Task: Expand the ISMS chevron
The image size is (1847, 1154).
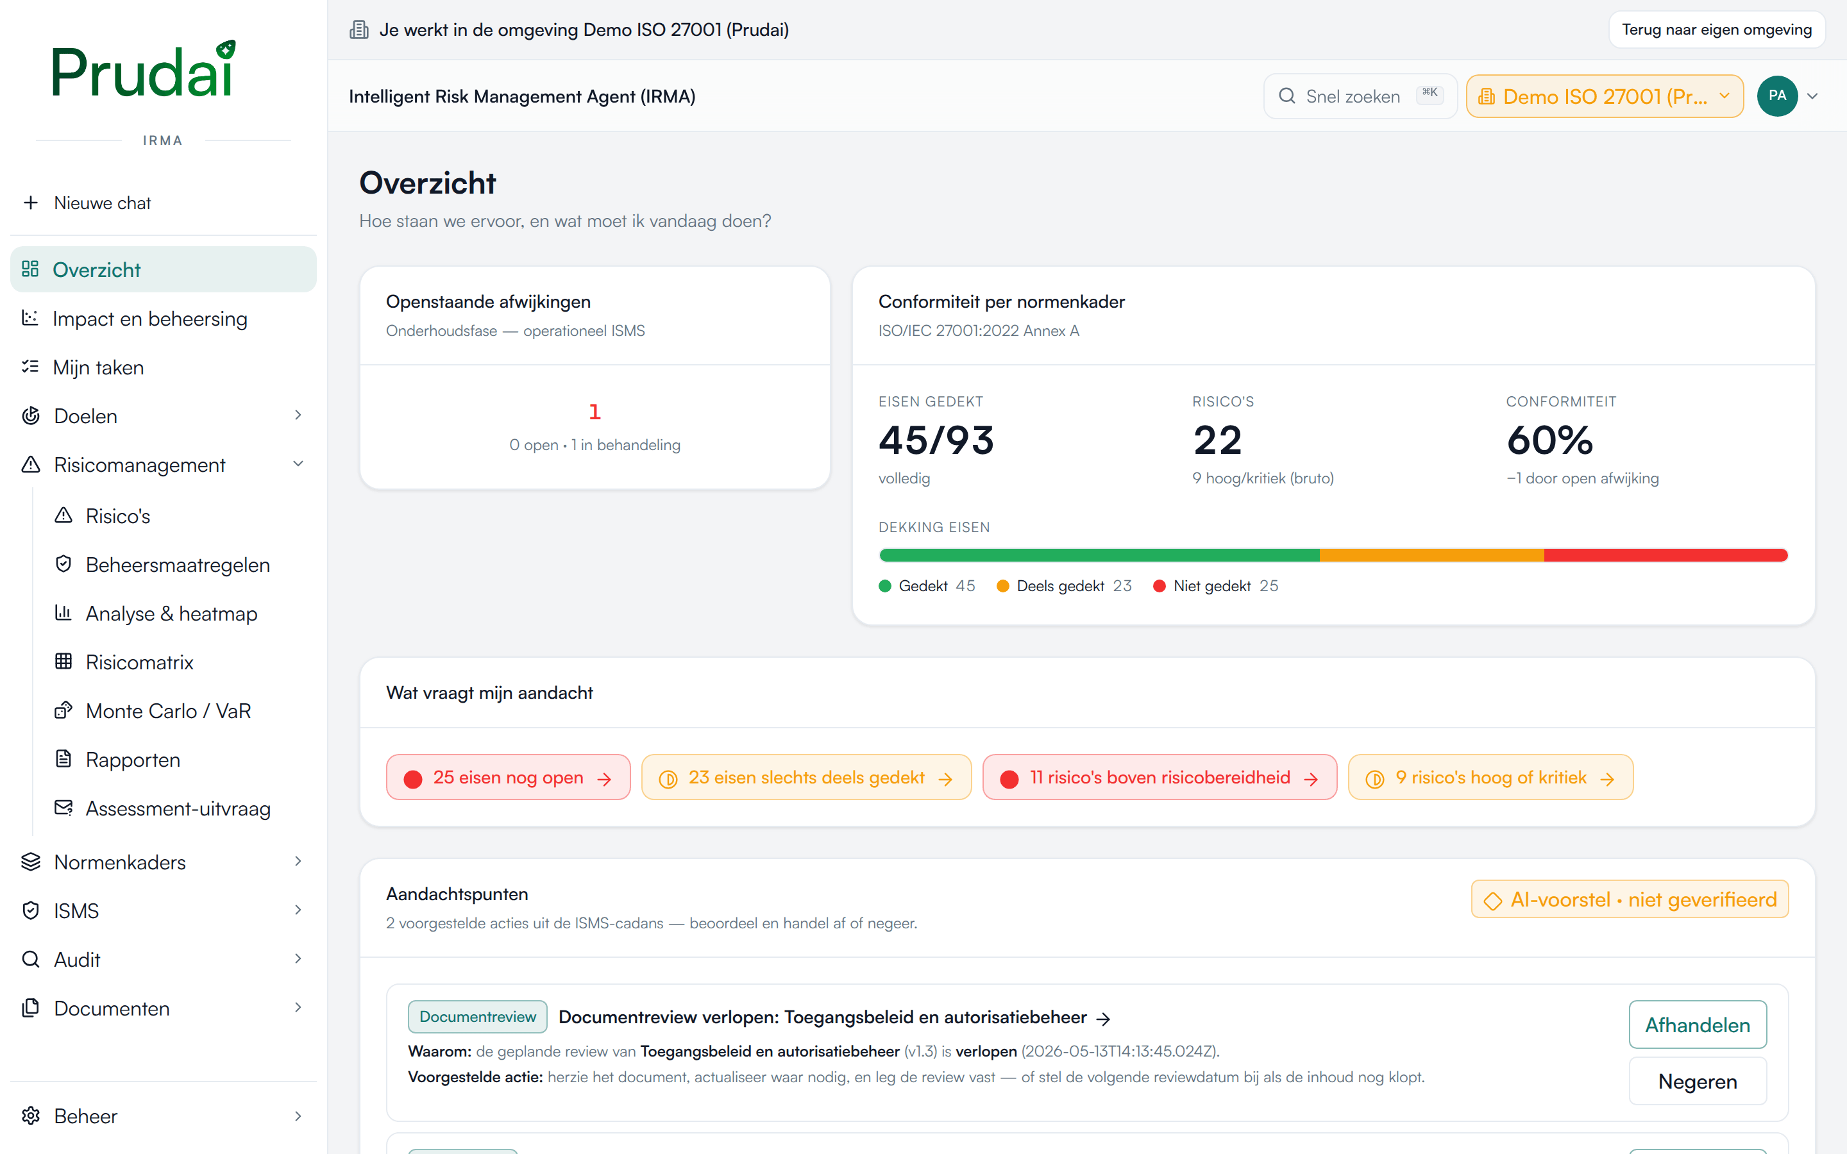Action: [298, 910]
